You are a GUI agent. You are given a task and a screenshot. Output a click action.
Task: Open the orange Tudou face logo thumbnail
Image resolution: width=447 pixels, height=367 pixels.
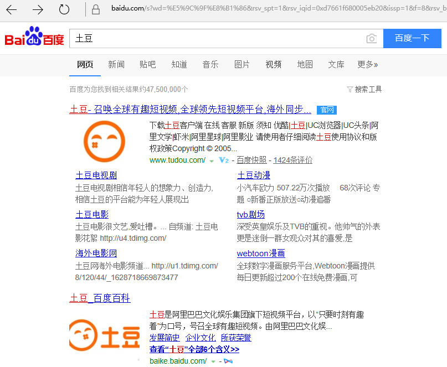104,141
